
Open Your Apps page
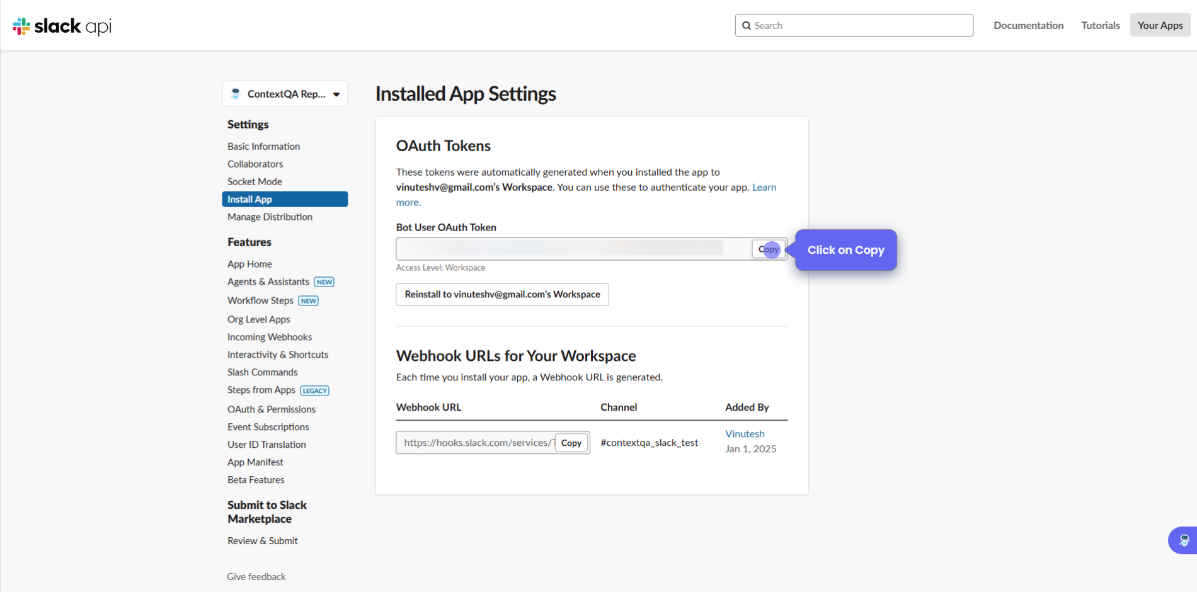(x=1160, y=25)
